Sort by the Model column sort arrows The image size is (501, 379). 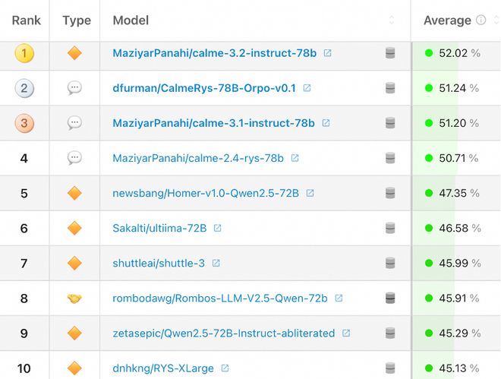[392, 21]
